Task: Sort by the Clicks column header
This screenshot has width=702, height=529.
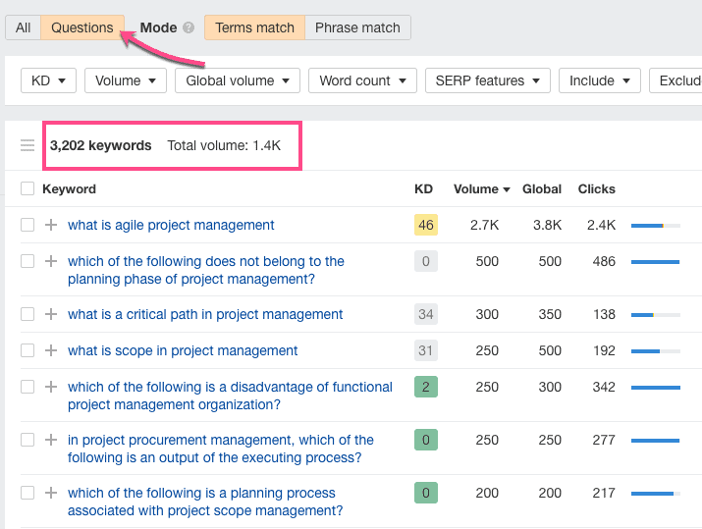Action: pyautogui.click(x=596, y=188)
